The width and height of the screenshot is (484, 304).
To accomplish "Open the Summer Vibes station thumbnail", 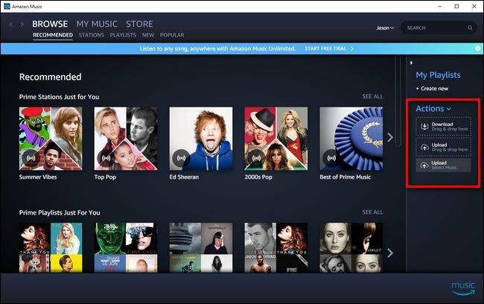I will (x=51, y=139).
